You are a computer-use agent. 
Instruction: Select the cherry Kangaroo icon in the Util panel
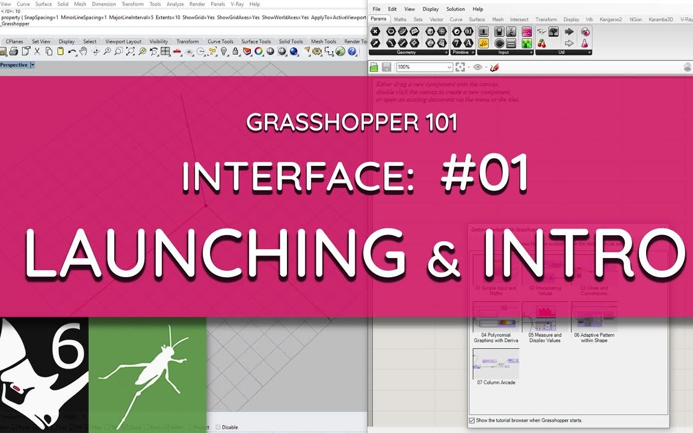pyautogui.click(x=541, y=43)
